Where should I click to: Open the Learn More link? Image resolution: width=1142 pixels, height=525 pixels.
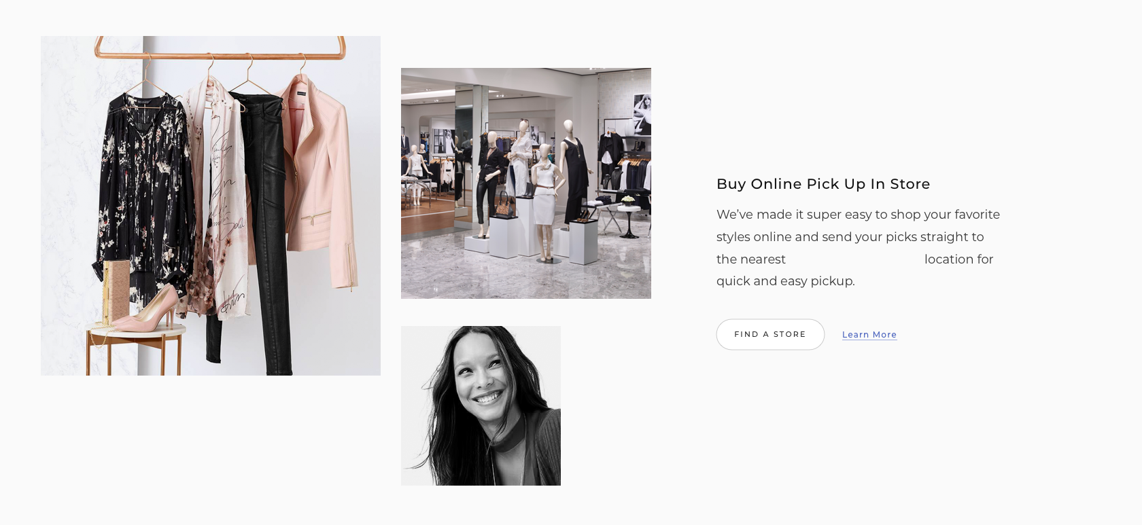pyautogui.click(x=869, y=335)
